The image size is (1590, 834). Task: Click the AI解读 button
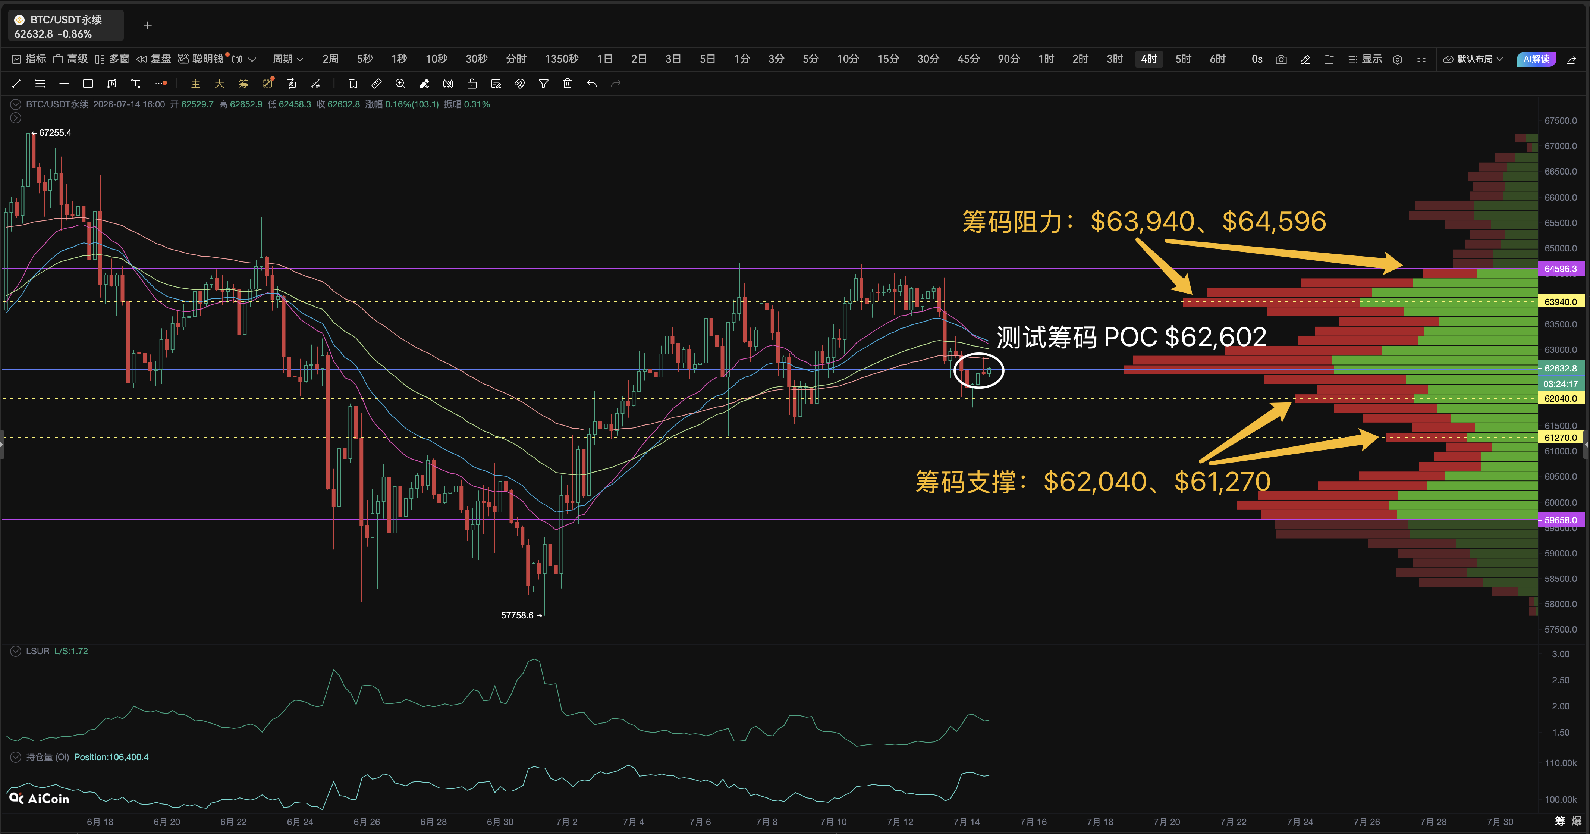[1536, 59]
